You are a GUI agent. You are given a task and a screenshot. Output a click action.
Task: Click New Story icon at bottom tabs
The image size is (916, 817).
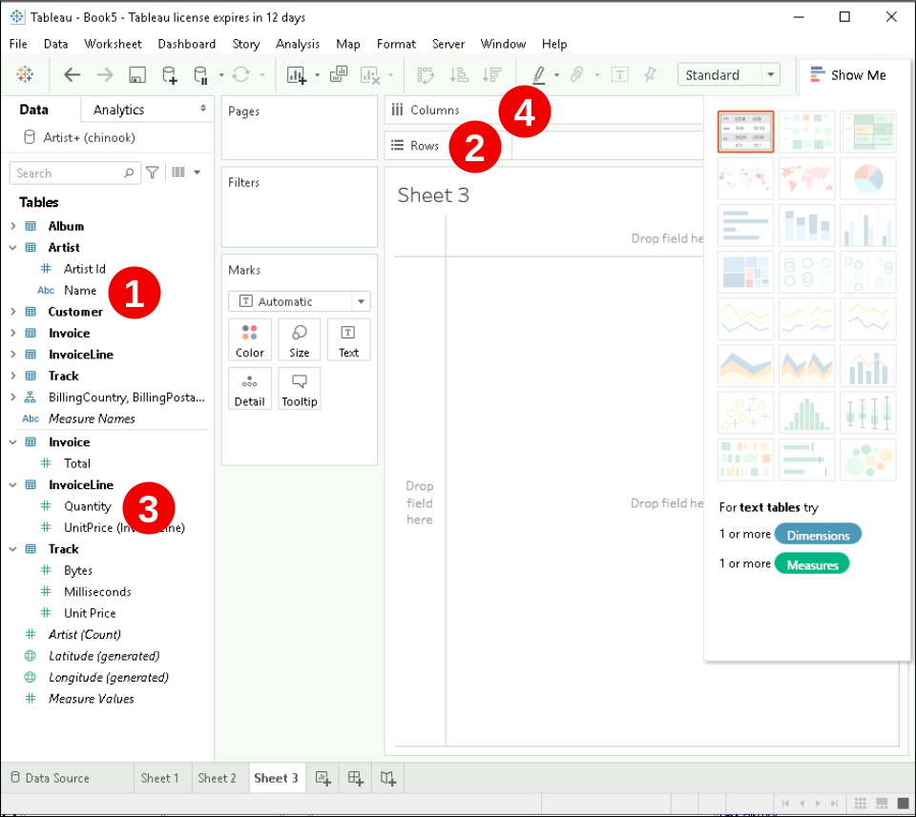pyautogui.click(x=388, y=778)
